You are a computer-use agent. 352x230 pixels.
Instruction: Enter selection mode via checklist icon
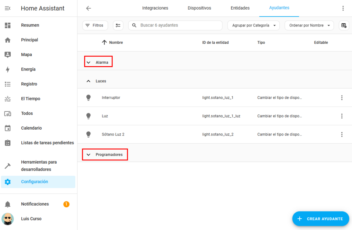(x=118, y=25)
